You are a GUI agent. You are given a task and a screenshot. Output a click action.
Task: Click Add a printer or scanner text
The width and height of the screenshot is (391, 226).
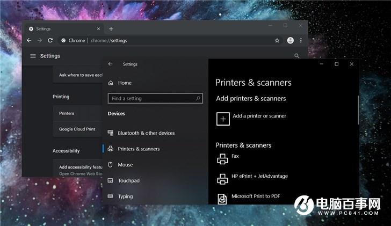(x=259, y=116)
